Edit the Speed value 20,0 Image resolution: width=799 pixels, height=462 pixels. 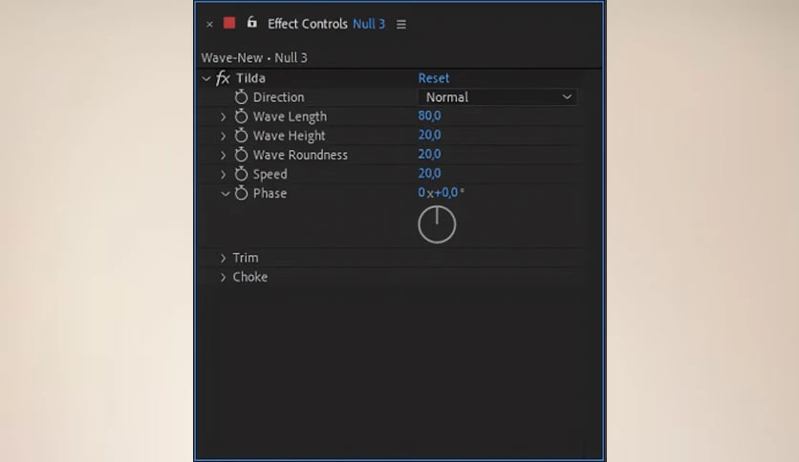tap(429, 174)
